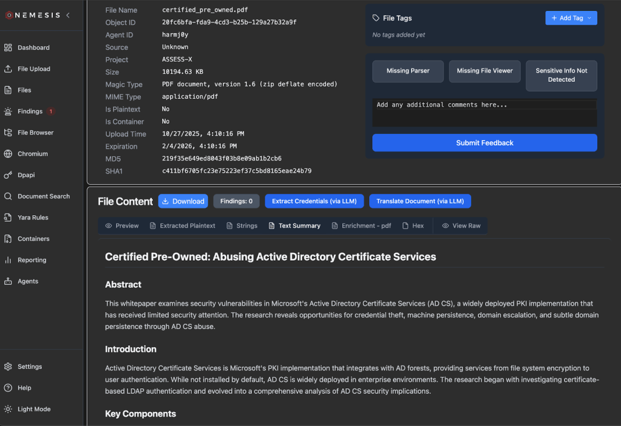
Task: Open Dpapi using the key icon
Action: pos(8,175)
